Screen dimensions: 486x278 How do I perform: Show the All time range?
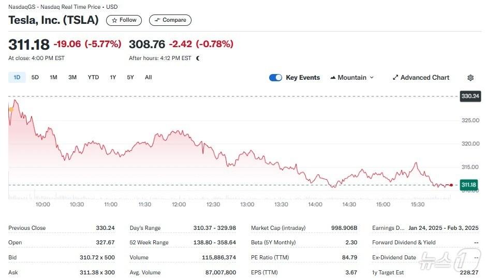pyautogui.click(x=149, y=78)
